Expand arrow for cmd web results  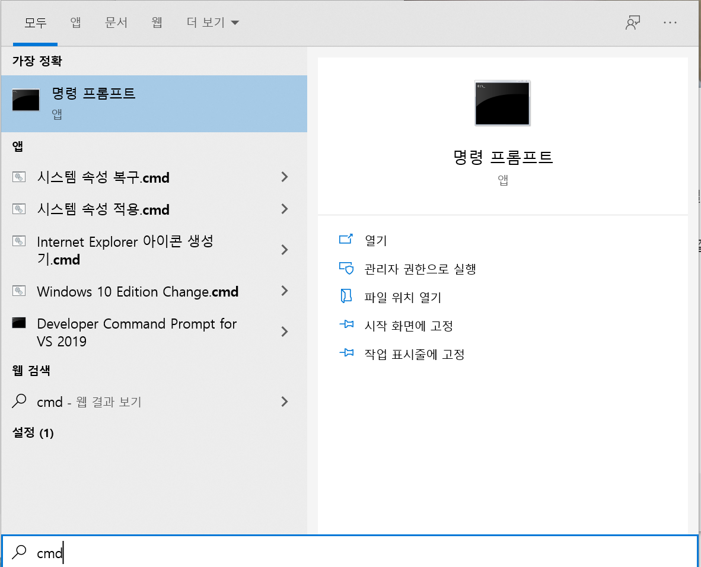[284, 402]
